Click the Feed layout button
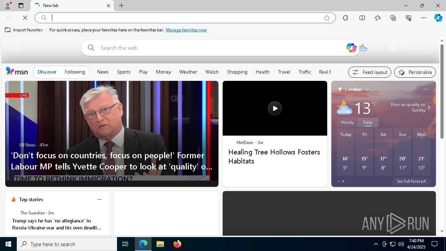The width and height of the screenshot is (446, 251). (369, 72)
